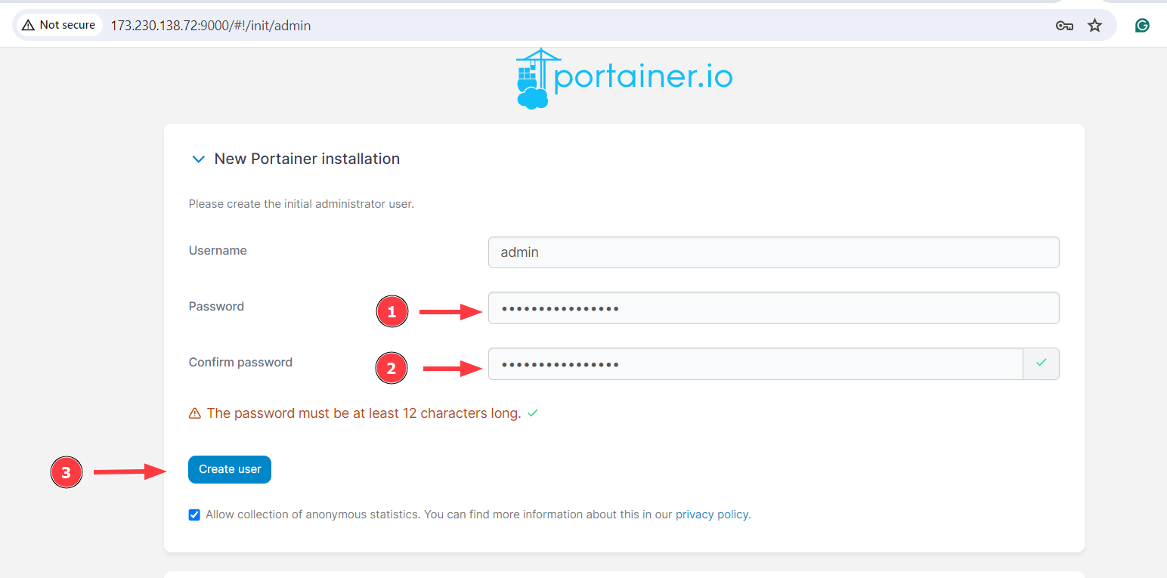Collapse section using the blue chevron arrow
This screenshot has height=578, width=1167.
[199, 159]
